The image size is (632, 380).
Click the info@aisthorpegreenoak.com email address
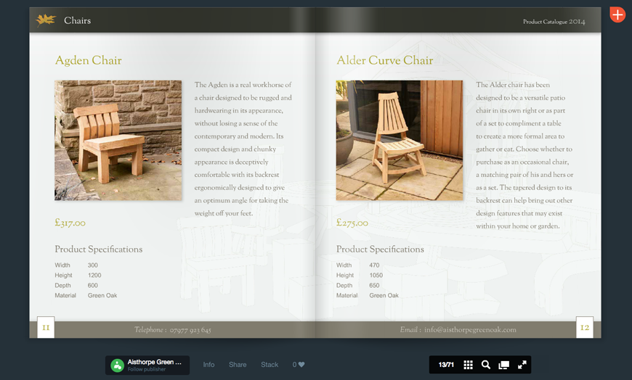pyautogui.click(x=469, y=330)
